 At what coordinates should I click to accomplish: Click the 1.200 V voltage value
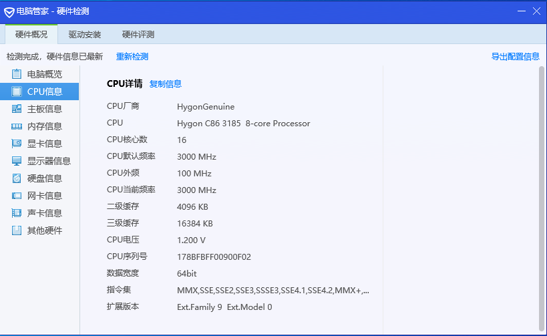pyautogui.click(x=191, y=240)
